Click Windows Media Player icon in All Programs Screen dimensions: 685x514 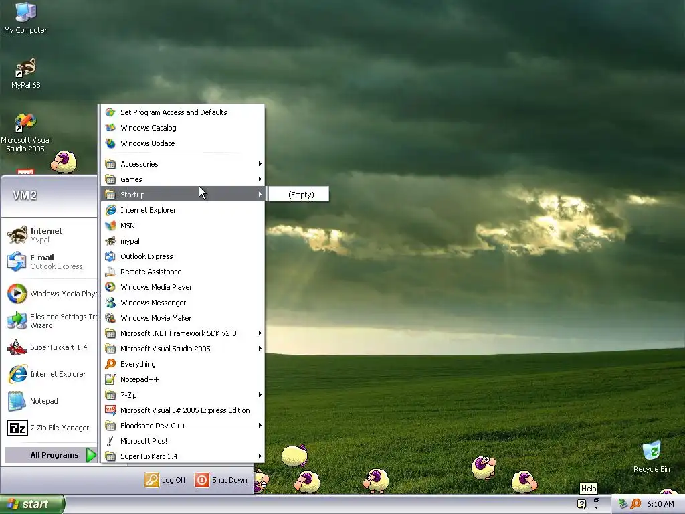click(x=110, y=287)
